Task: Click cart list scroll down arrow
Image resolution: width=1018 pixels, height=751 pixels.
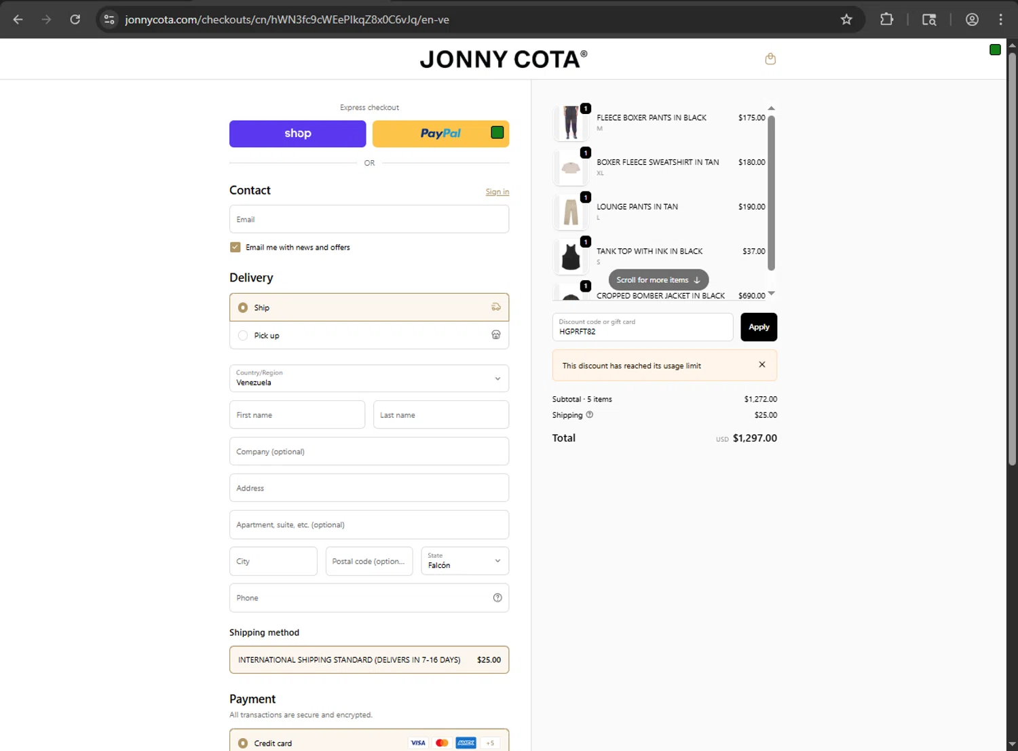Action: coord(771,294)
